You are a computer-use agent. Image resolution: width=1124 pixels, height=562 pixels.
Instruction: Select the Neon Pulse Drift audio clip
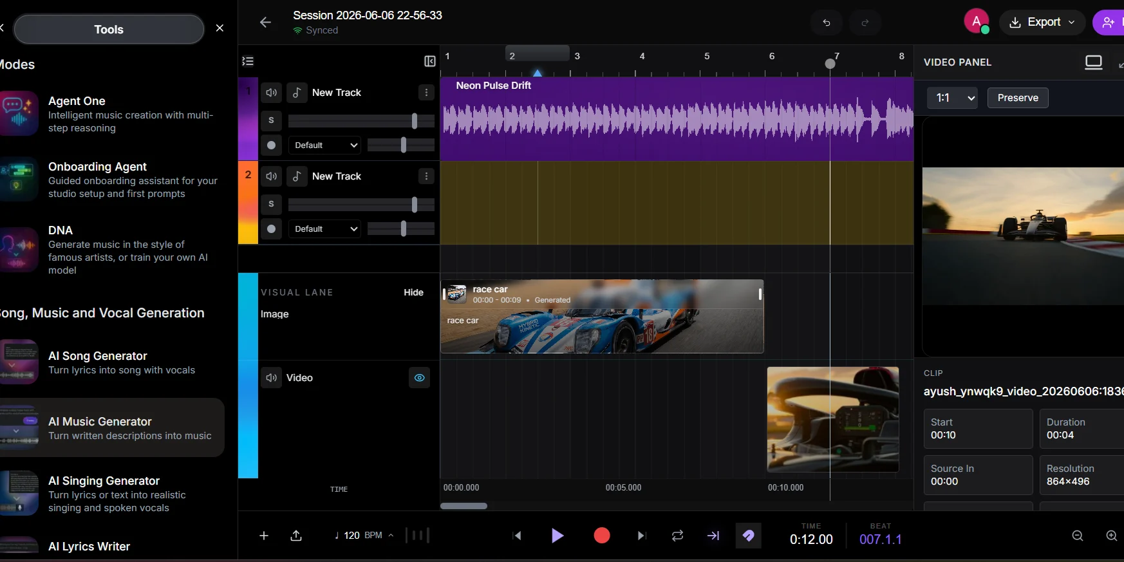(677, 119)
